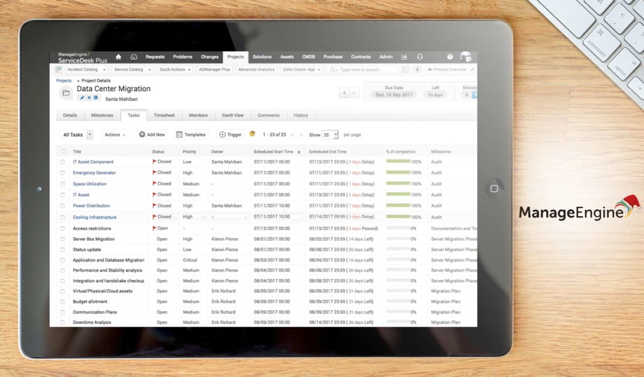This screenshot has height=377, width=644.
Task: Open the All Tasks filter dropdown
Action: 75,134
